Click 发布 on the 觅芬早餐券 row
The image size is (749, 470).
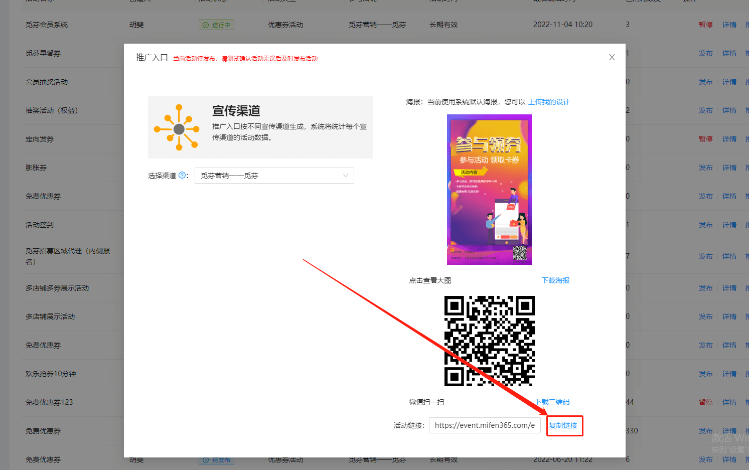(705, 53)
